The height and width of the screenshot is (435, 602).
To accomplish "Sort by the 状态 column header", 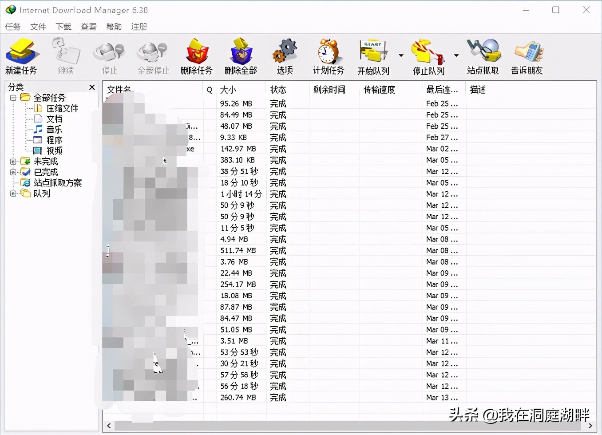I will [288, 90].
